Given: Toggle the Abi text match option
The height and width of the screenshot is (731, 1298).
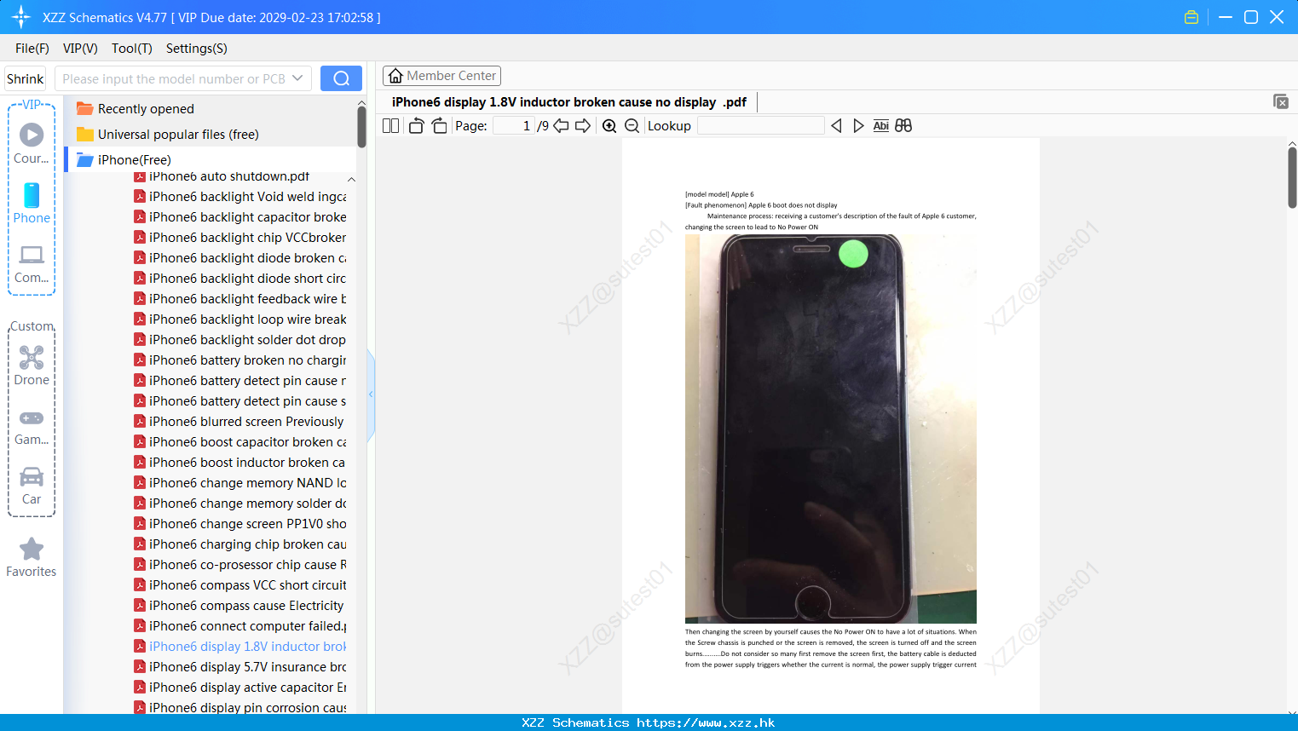Looking at the screenshot, I should pyautogui.click(x=881, y=125).
